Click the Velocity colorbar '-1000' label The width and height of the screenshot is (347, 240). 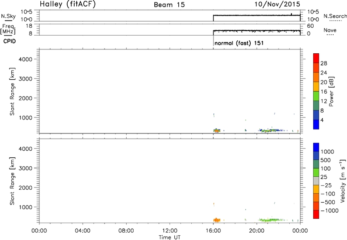pyautogui.click(x=330, y=211)
